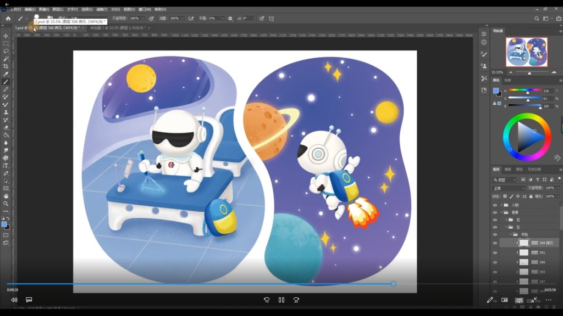The image size is (563, 316).
Task: Expand the 右 layer group
Action: click(x=506, y=219)
